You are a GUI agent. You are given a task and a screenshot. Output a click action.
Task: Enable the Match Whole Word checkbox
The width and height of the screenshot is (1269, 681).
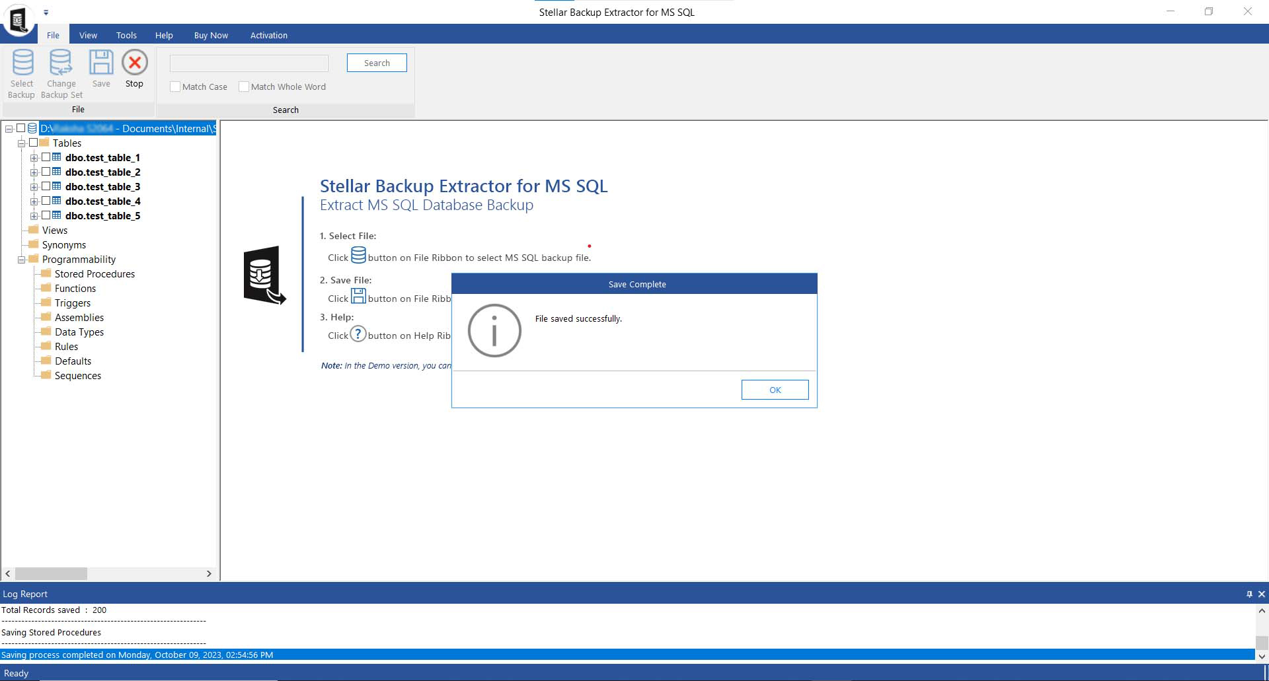[x=244, y=87]
